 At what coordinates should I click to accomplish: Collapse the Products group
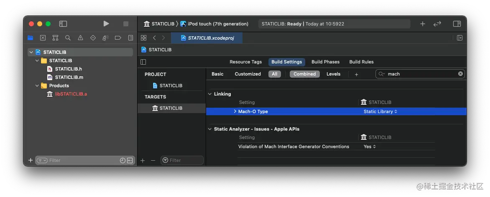[37, 86]
